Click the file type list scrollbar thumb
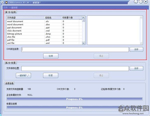This screenshot has height=116, width=150. click(x=83, y=20)
